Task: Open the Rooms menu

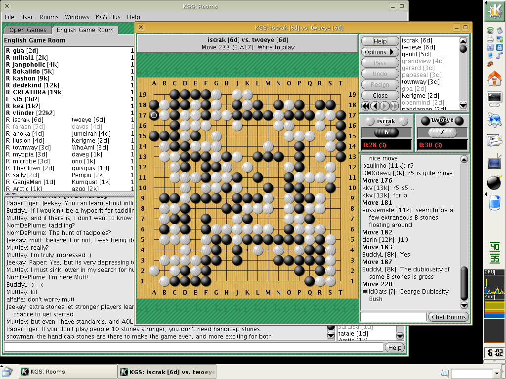Action: click(49, 17)
